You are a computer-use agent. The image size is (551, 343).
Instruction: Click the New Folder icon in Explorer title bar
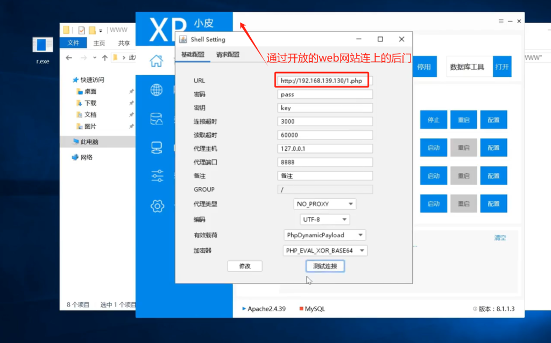click(x=92, y=30)
